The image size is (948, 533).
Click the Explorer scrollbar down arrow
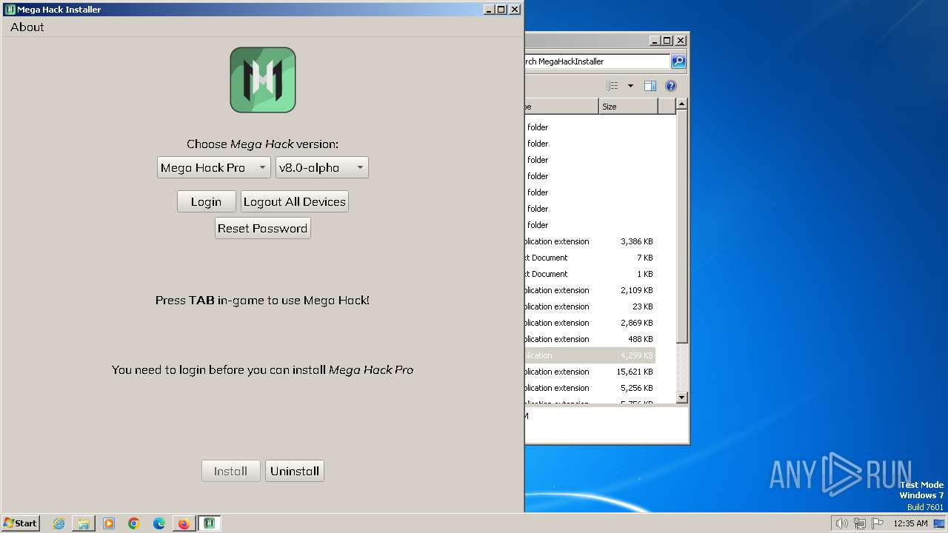[x=682, y=398]
